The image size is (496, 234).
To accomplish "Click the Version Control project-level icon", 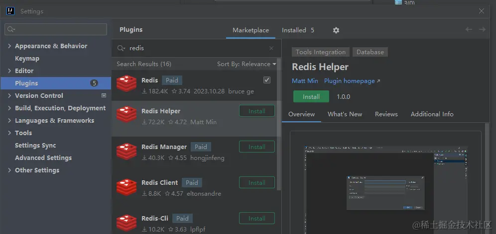I will tap(104, 95).
